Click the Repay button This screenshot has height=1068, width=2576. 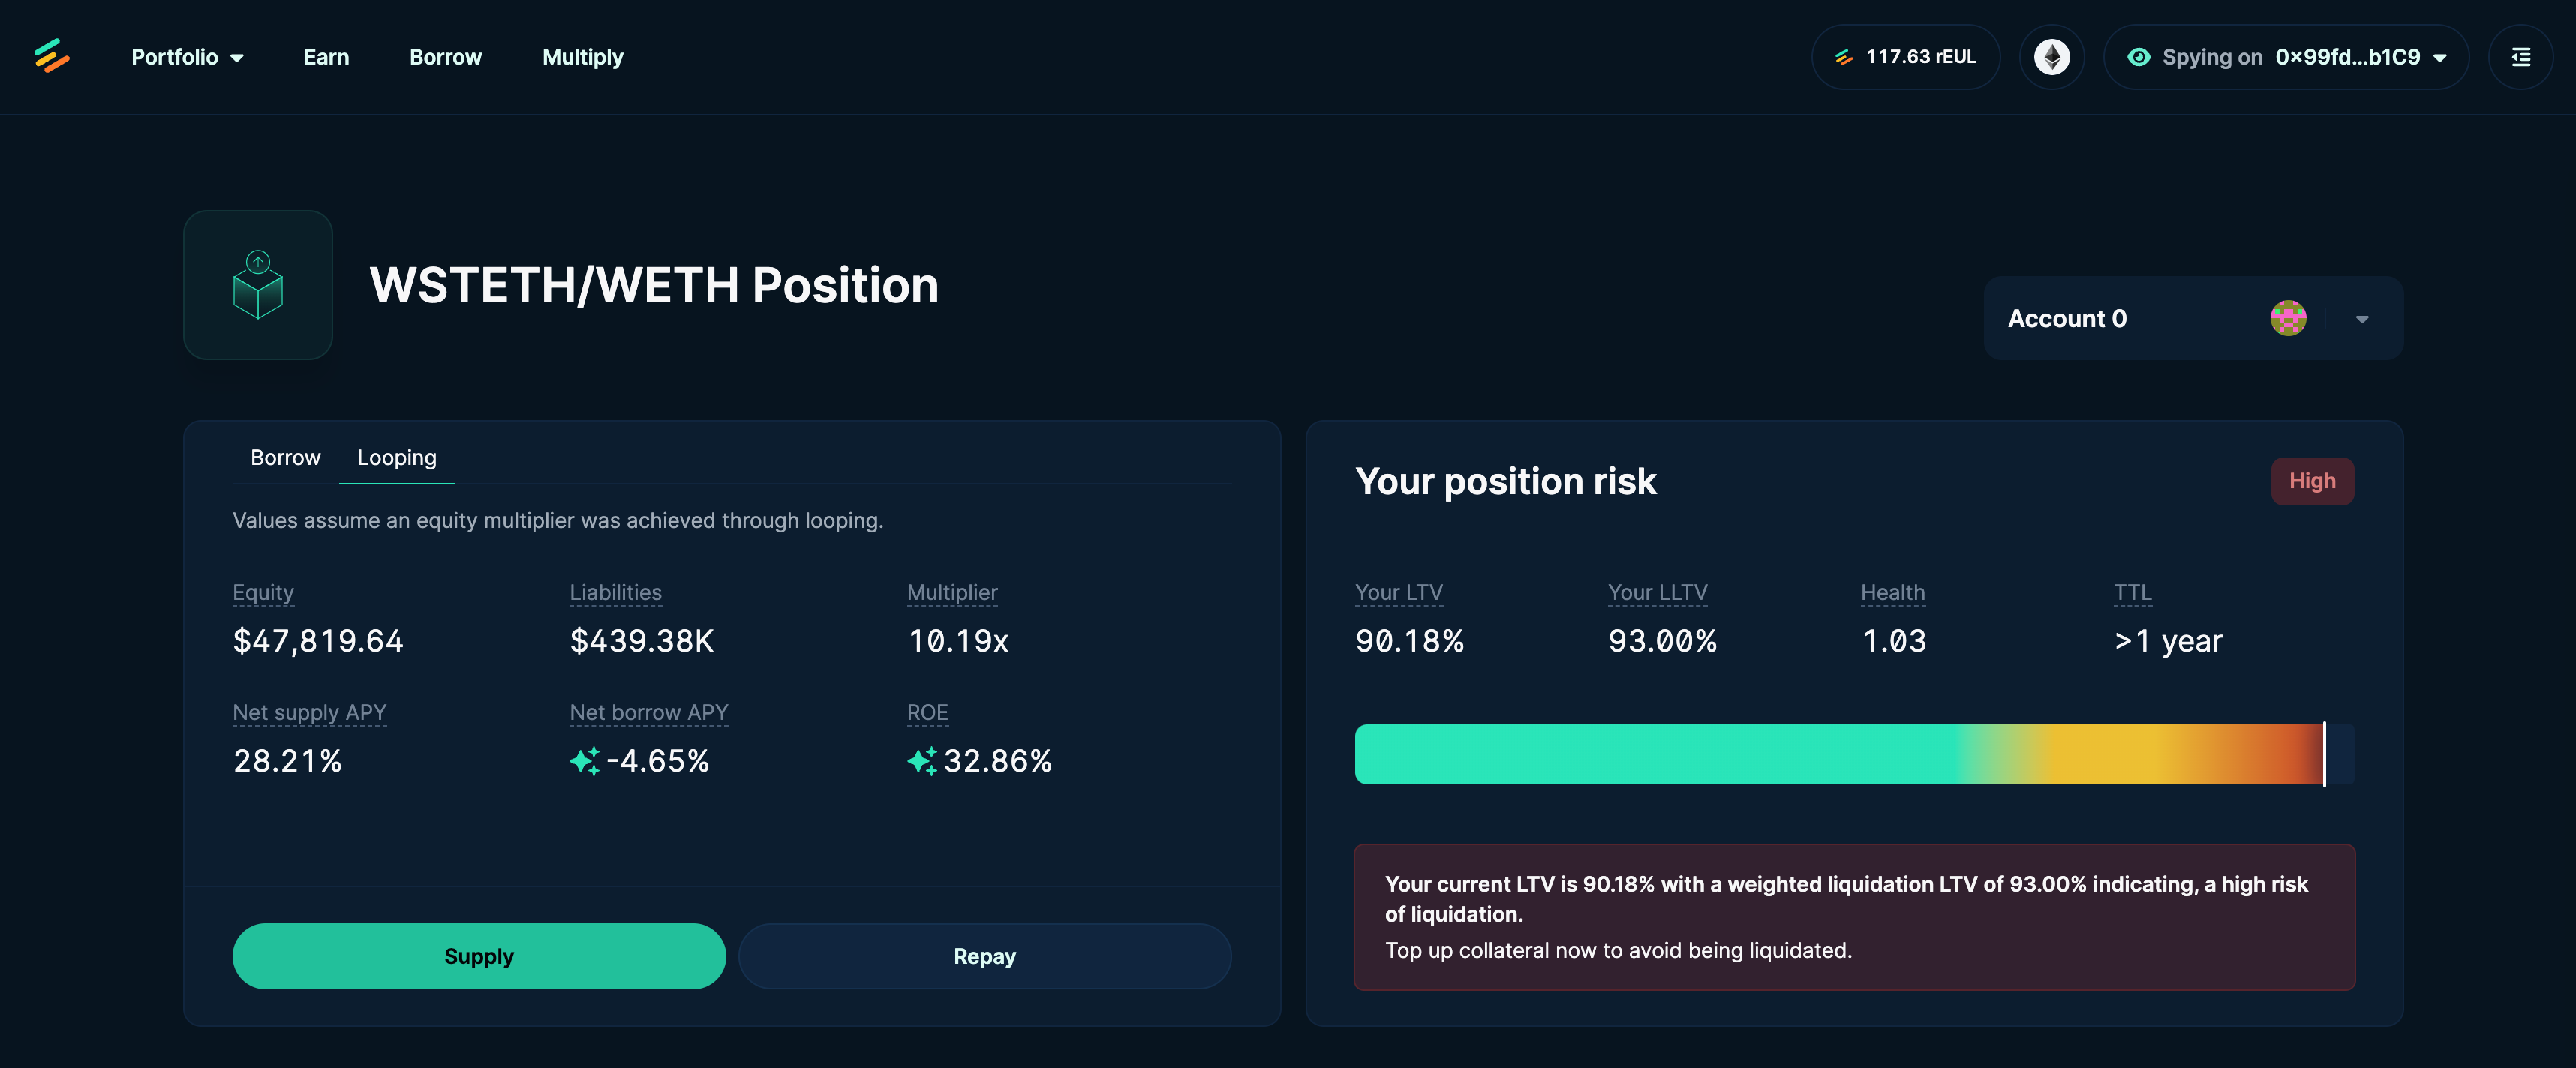point(984,955)
